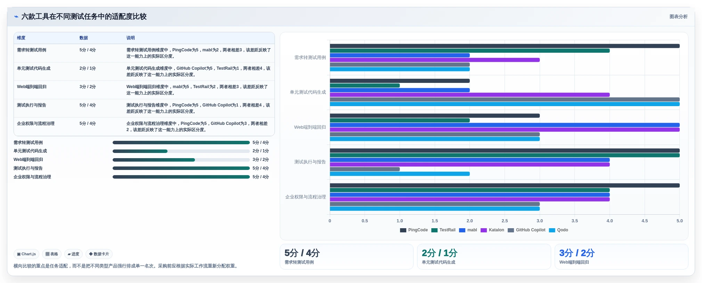702x283 pixels.
Task: Click 需求转测试用例 in the table's first row
Action: click(32, 50)
